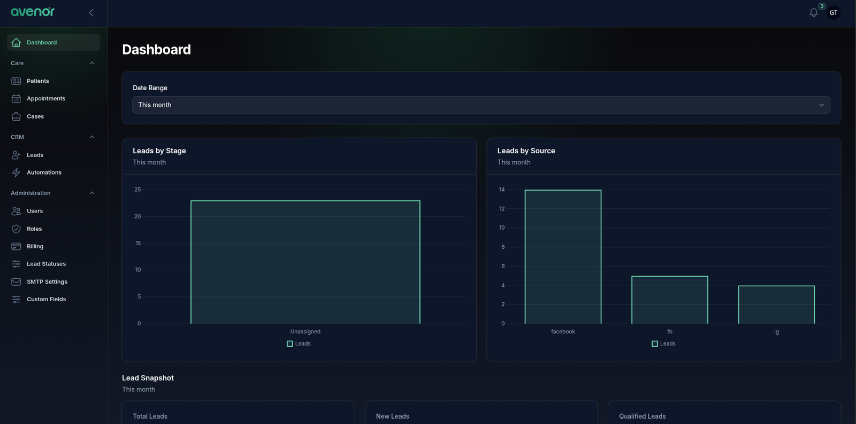Collapse the CRM section chevron
Screen dimensions: 856x424
pos(92,137)
